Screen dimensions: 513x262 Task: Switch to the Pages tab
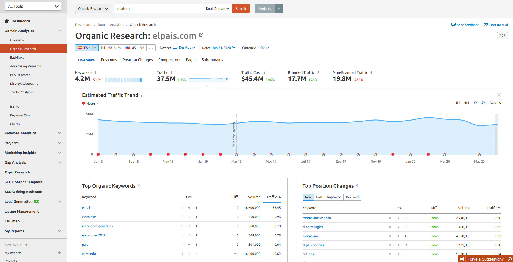coord(191,60)
